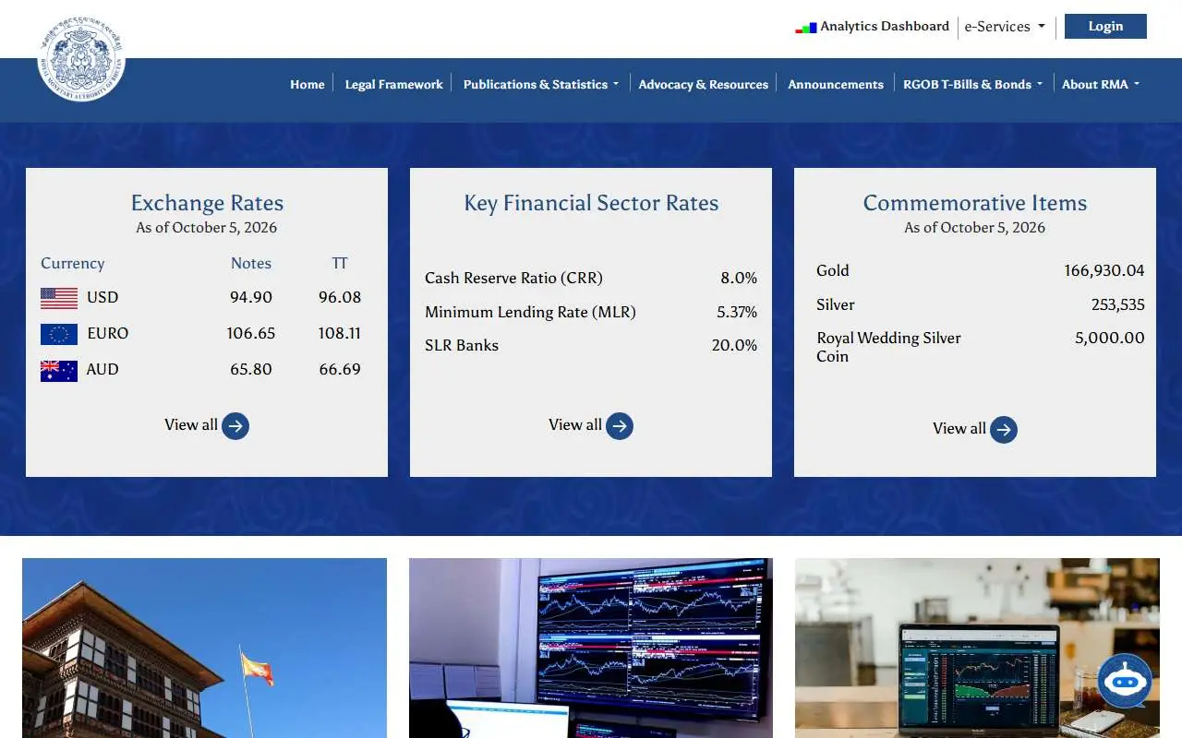Click the USD TT rate 96.08
The width and height of the screenshot is (1182, 738).
pos(340,297)
